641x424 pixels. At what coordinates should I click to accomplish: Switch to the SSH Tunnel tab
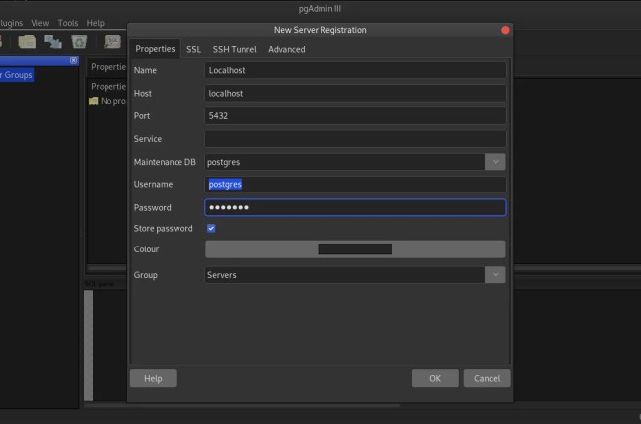235,49
